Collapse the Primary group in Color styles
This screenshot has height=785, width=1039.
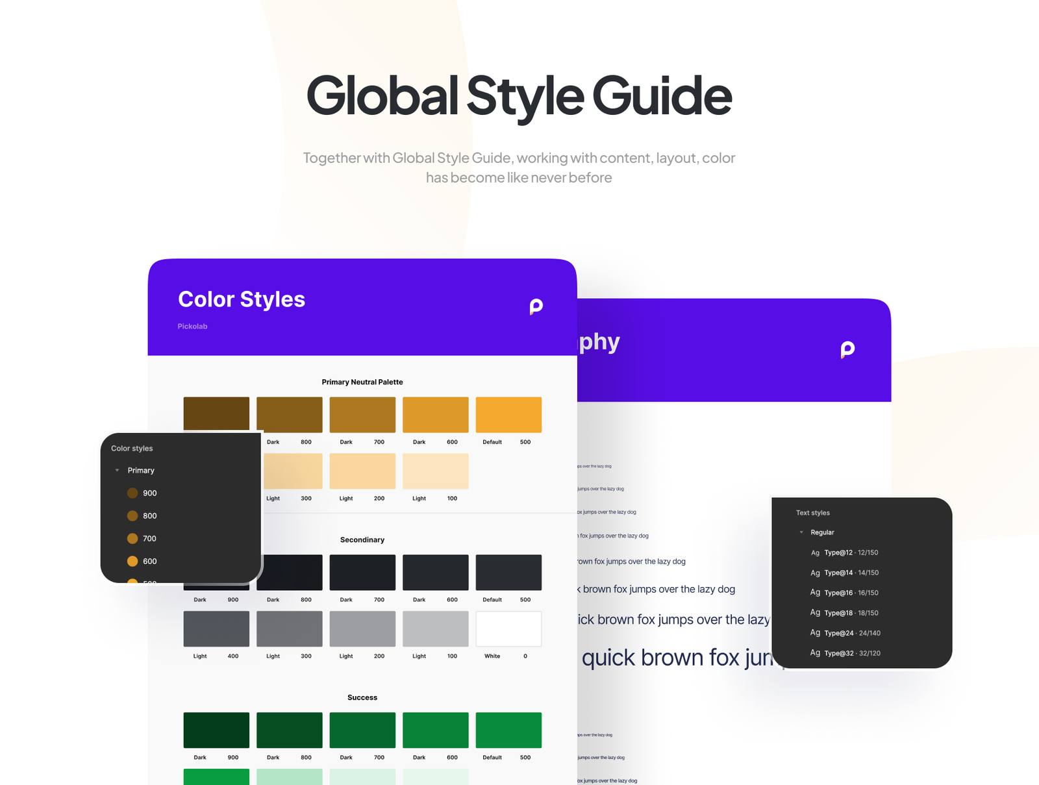[x=117, y=470]
